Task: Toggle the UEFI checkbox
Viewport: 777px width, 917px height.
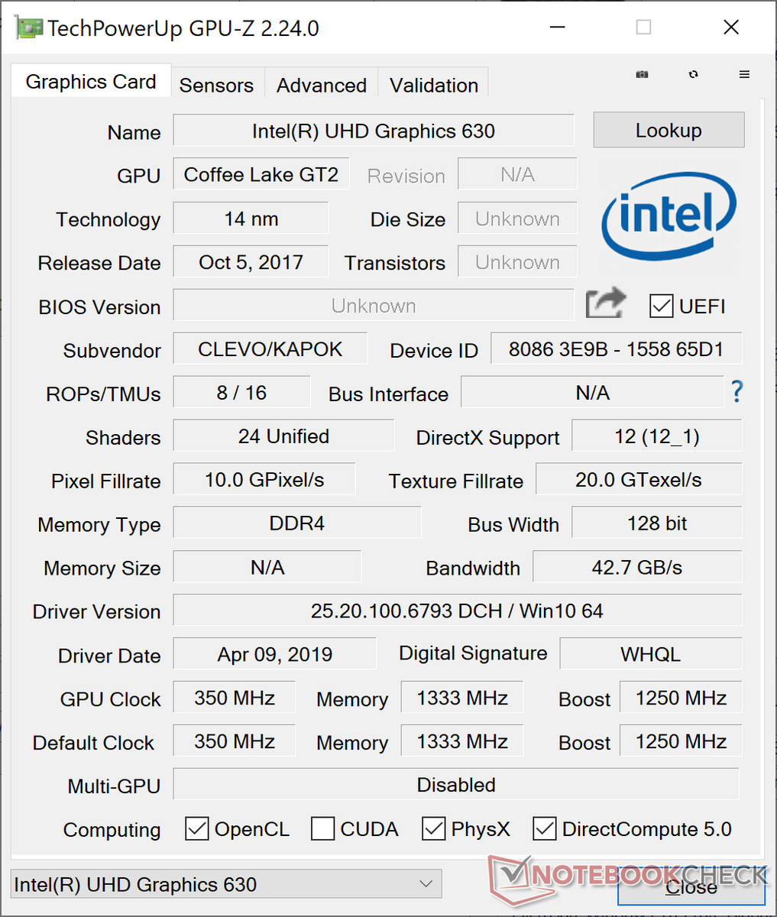Action: pos(661,306)
